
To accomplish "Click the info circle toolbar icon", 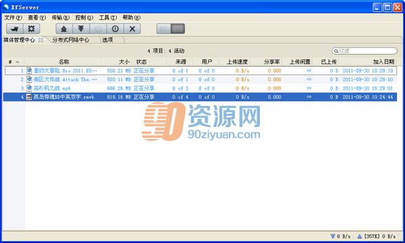I will (115, 28).
